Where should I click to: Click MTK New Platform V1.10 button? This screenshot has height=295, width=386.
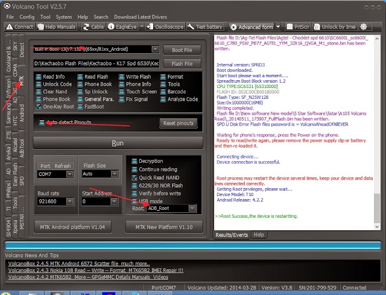[x=164, y=227]
